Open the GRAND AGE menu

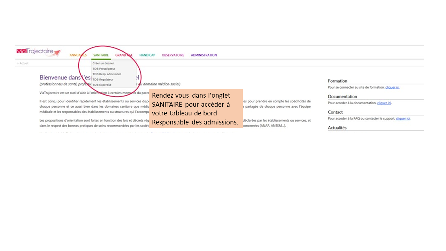(x=124, y=55)
